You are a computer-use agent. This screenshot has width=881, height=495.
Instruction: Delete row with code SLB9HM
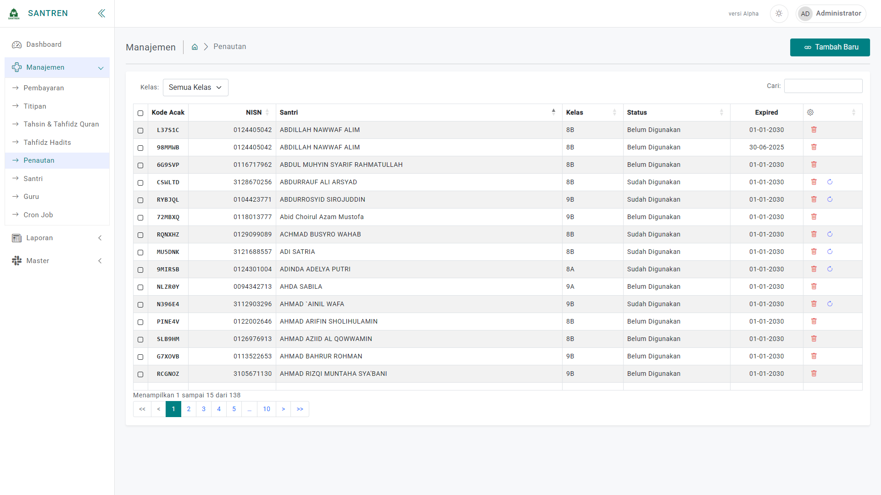point(814,339)
